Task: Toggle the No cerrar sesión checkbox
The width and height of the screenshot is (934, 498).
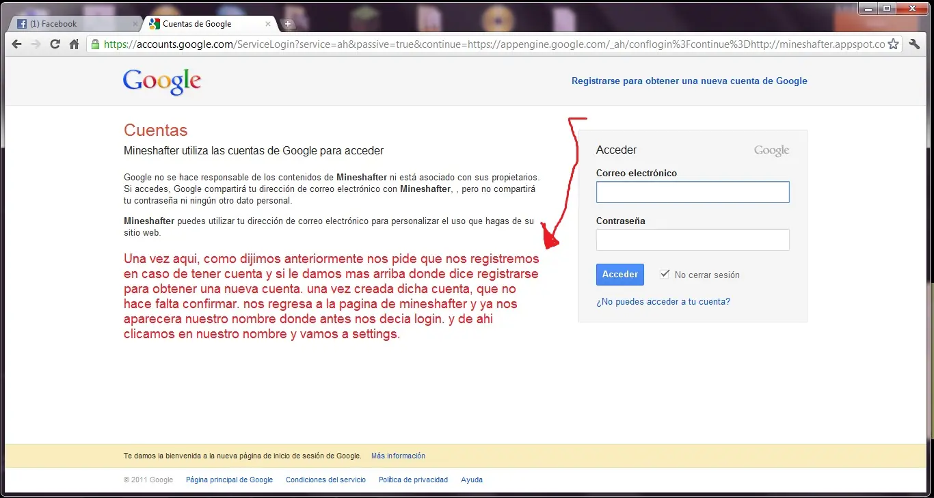Action: pyautogui.click(x=665, y=274)
